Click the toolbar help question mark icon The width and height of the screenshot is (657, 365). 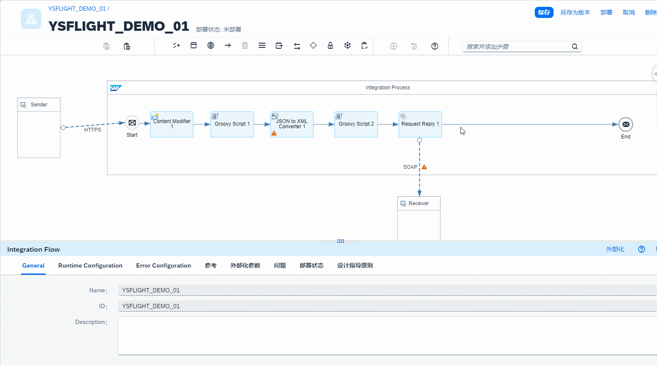point(435,46)
